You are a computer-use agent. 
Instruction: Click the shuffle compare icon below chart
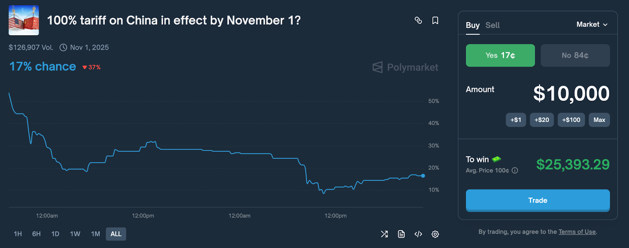[384, 234]
